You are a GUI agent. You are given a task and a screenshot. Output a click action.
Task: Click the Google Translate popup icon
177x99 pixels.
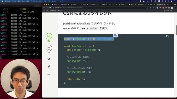(x=115, y=35)
